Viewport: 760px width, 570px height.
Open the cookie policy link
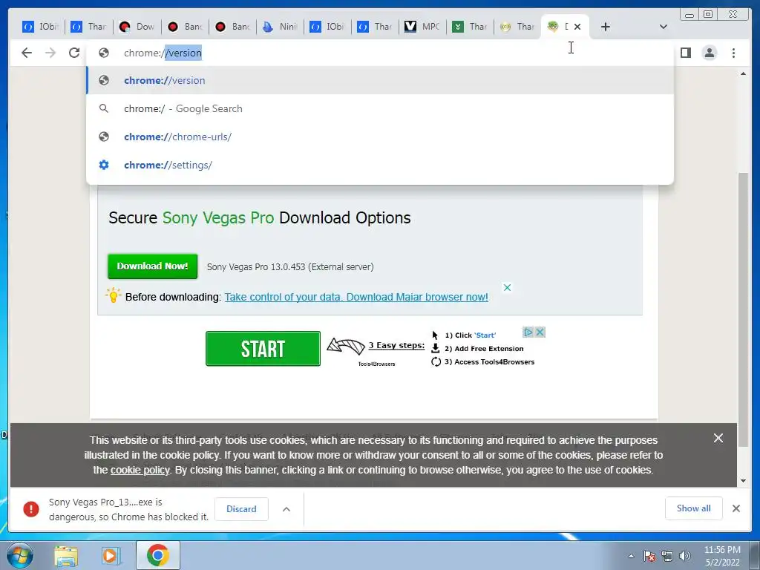[x=140, y=470]
